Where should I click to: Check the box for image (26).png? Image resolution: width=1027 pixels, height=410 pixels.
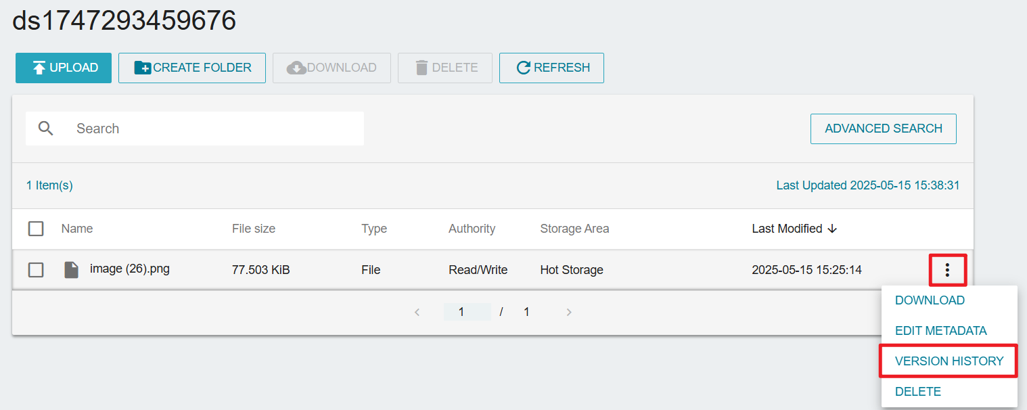(x=36, y=270)
